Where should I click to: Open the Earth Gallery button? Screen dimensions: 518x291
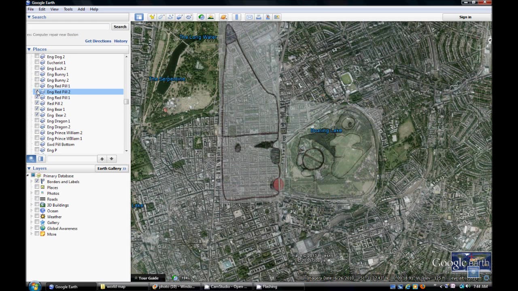[112, 169]
